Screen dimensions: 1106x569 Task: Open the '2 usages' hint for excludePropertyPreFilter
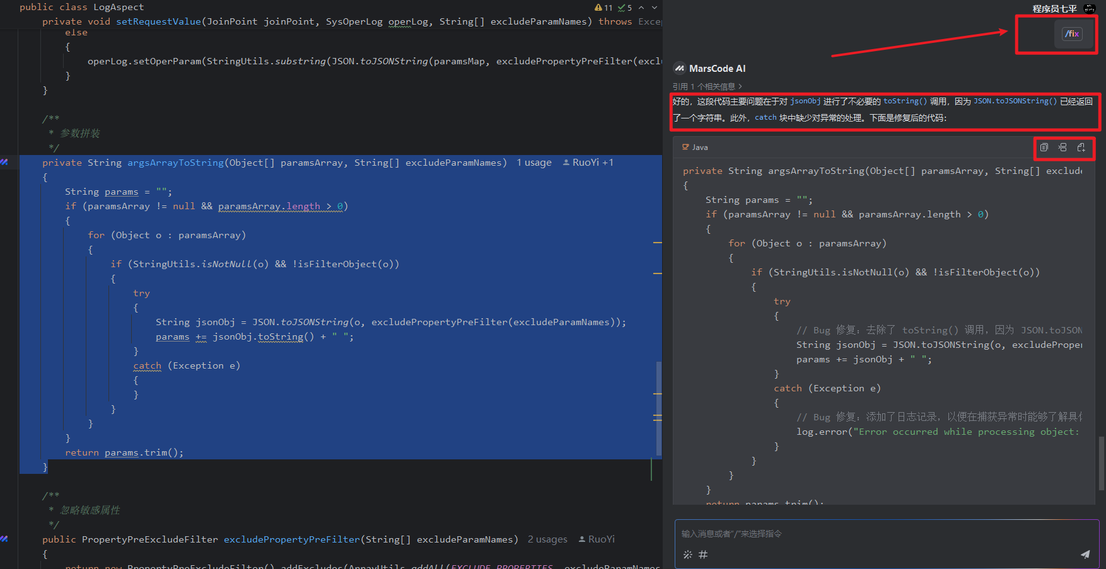click(x=547, y=539)
